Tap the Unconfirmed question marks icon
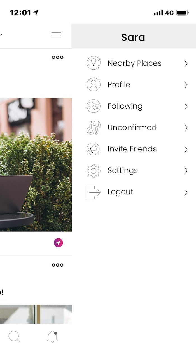Screen dimensions: 196x349 pyautogui.click(x=94, y=128)
